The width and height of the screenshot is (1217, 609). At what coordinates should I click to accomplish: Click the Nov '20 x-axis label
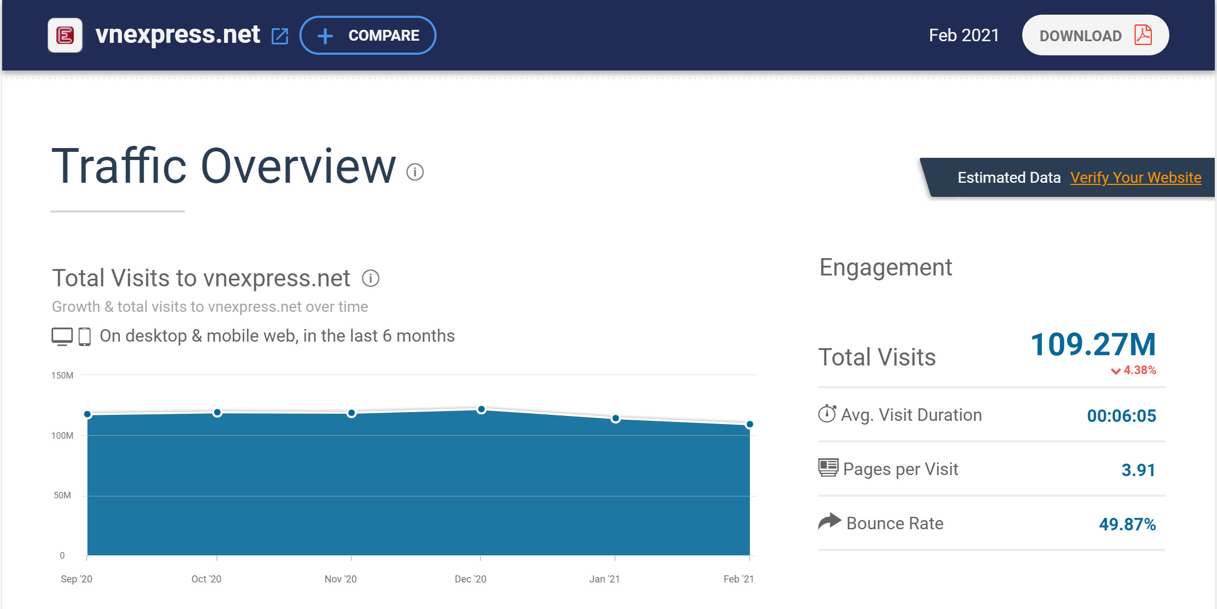coord(341,579)
